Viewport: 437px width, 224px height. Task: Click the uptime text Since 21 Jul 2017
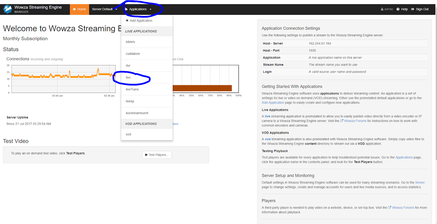[29, 124]
